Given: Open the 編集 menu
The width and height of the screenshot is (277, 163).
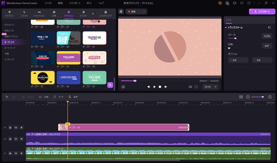Looking at the screenshot, I should click(x=60, y=3).
